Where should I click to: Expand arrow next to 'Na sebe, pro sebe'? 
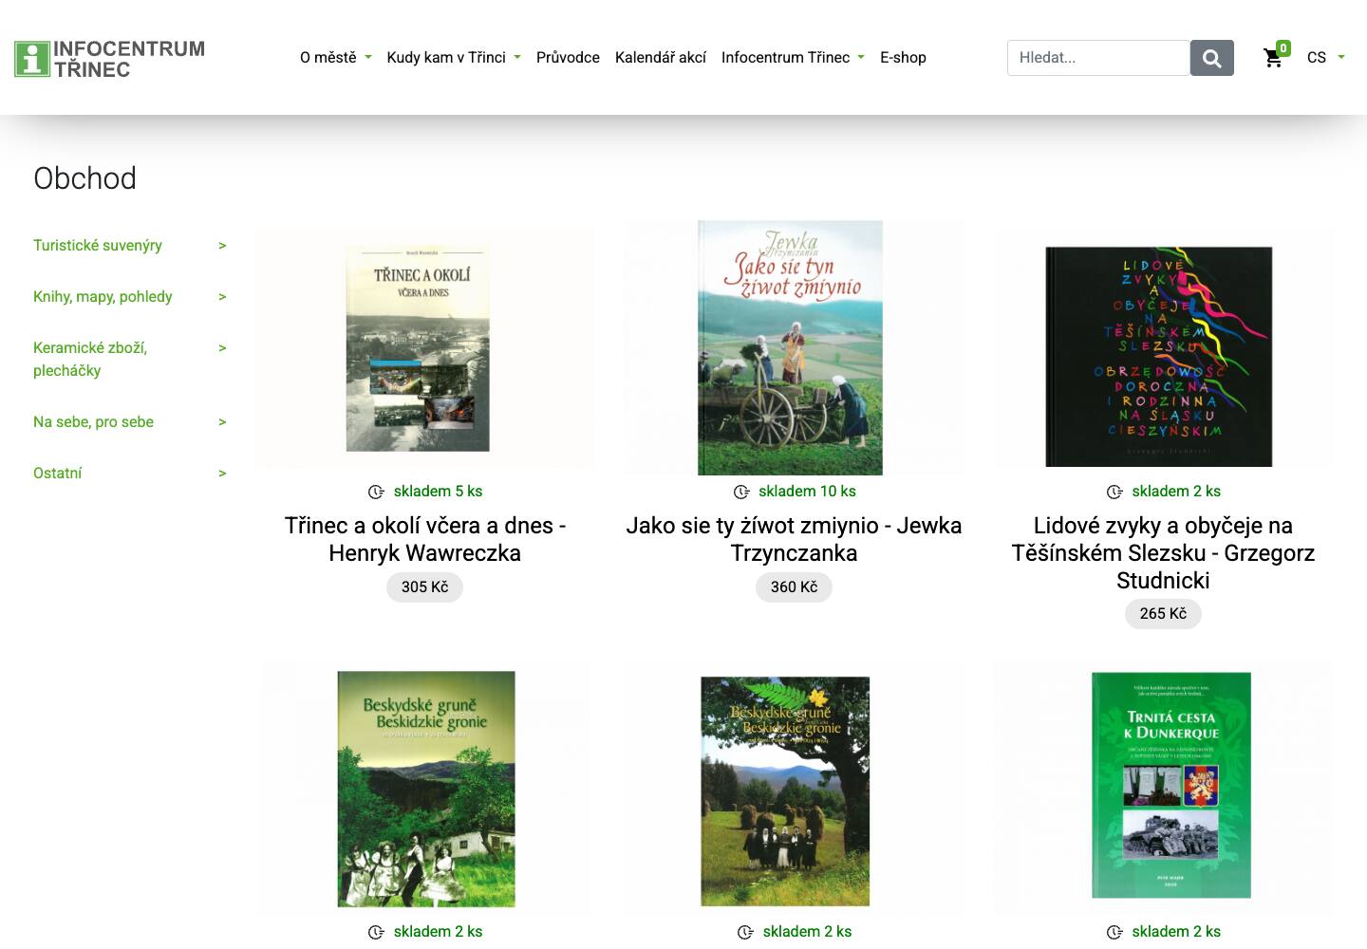point(222,422)
